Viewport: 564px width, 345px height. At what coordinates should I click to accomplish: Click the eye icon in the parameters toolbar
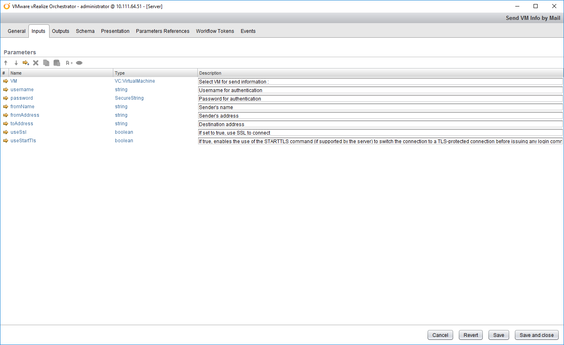79,63
